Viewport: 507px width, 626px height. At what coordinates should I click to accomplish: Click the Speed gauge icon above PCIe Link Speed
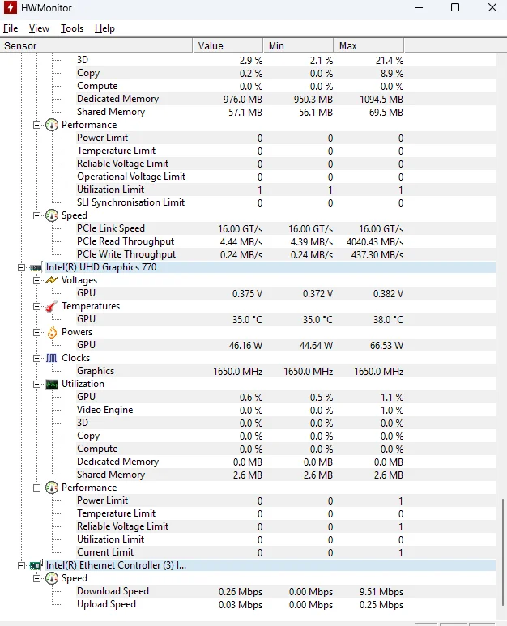[x=52, y=215]
